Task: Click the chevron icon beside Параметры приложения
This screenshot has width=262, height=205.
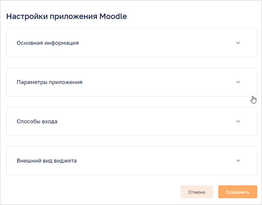Action: tap(238, 82)
